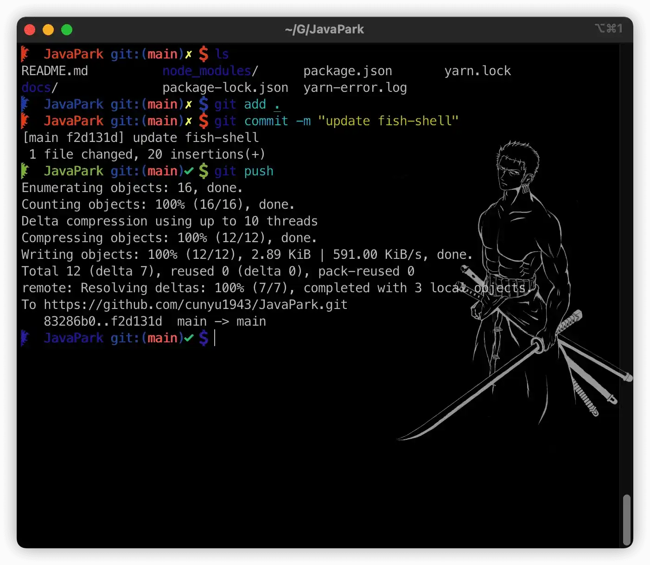
Task: Open the github.com/cunyu1943/JavaPark.git URL
Action: click(x=195, y=305)
